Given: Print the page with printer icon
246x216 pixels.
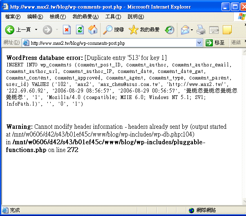Looking at the screenshot, I should 201,30.
